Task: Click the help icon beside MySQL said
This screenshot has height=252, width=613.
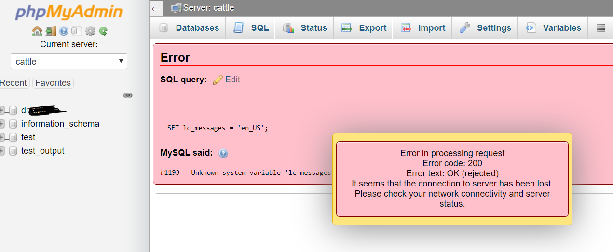Action: tap(223, 153)
